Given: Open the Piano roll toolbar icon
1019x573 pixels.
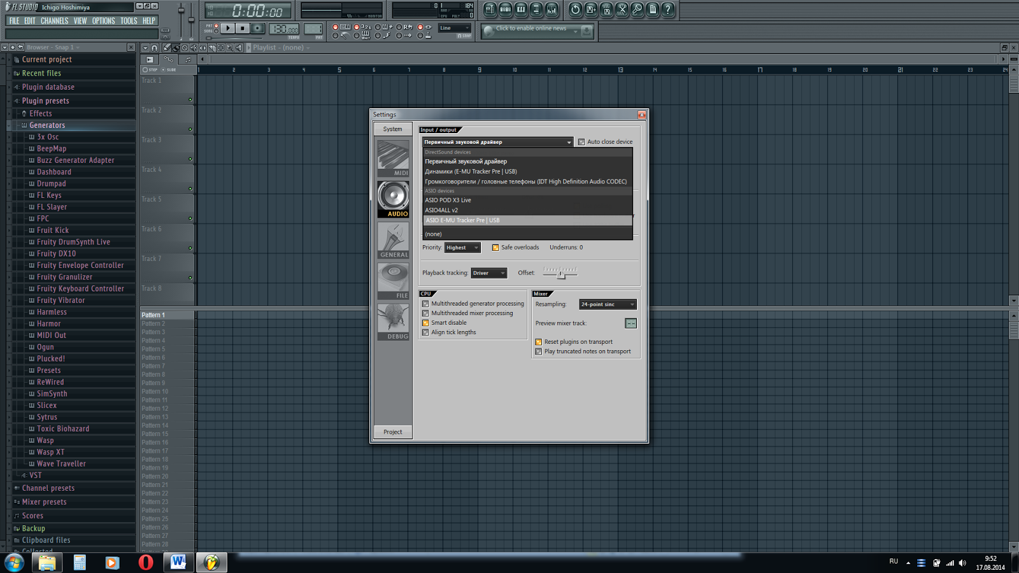Looking at the screenshot, I should pyautogui.click(x=520, y=10).
